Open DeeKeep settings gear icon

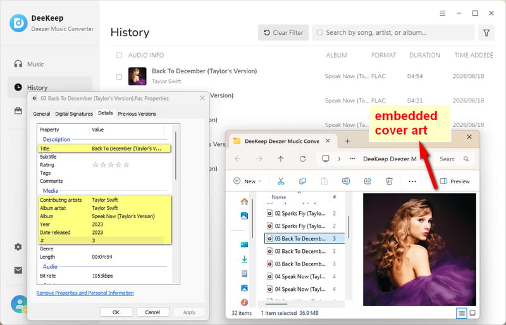(18, 247)
